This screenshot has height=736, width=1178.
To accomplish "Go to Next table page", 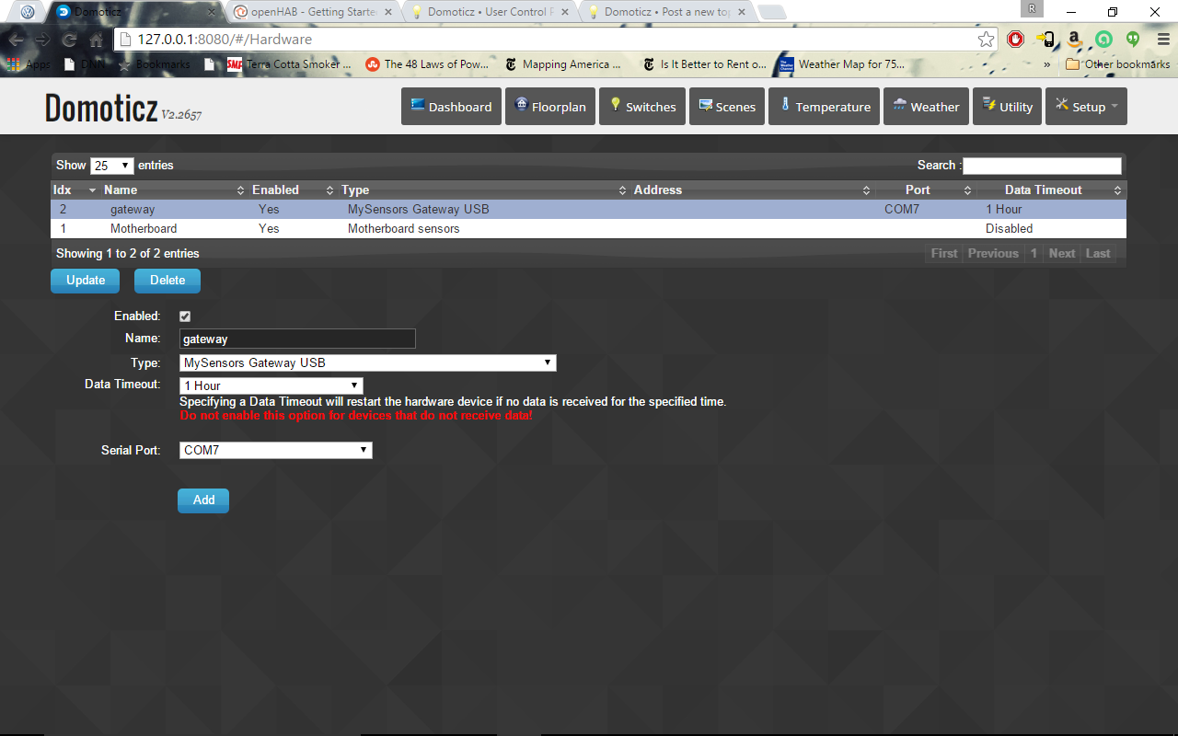I will click(x=1062, y=254).
